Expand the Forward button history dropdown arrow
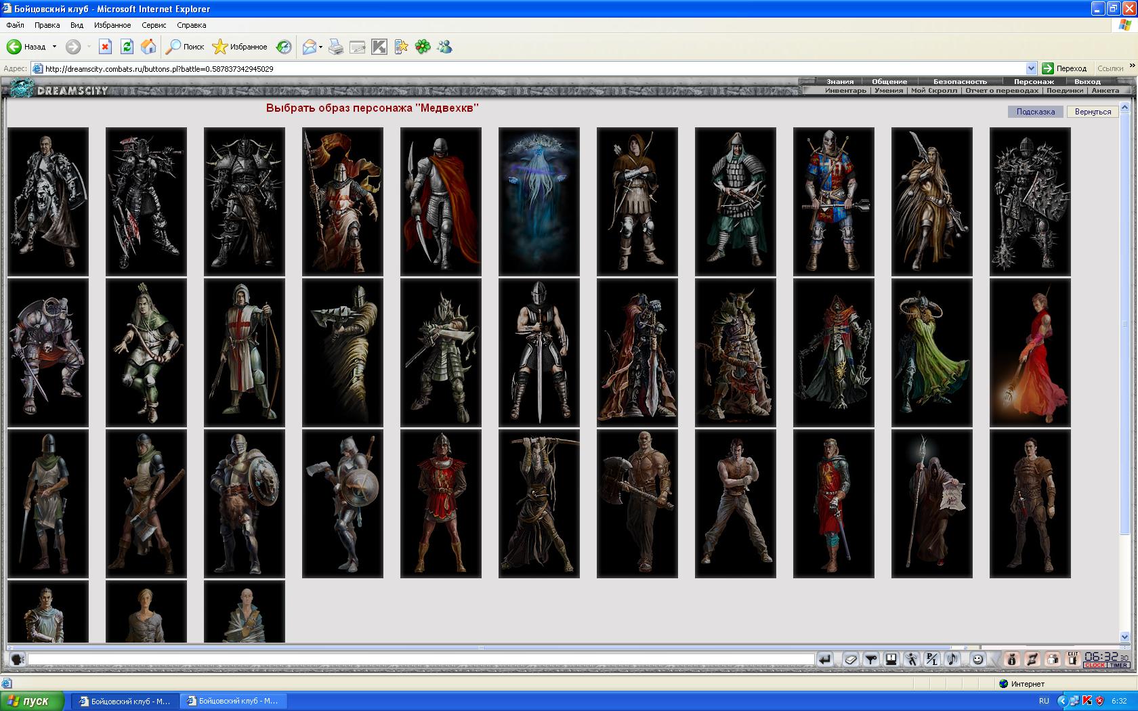The width and height of the screenshot is (1138, 711). pyautogui.click(x=89, y=47)
